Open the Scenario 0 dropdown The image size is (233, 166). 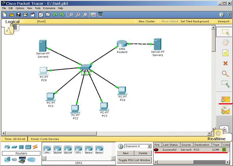tap(138, 146)
